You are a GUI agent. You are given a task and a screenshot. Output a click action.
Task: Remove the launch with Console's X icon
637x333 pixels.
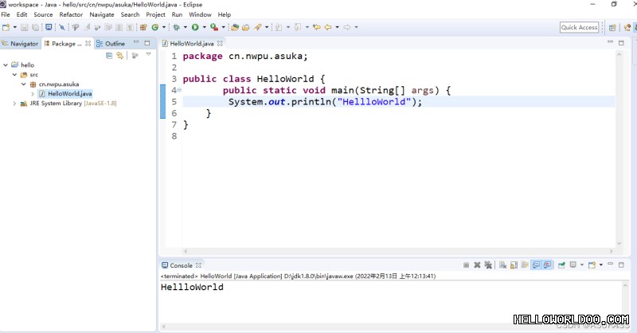[477, 265]
